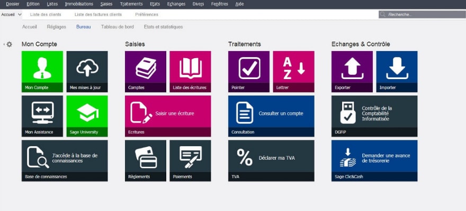The height and width of the screenshot is (211, 466).
Task: Open the gear settings expander at left
Action: (8, 44)
